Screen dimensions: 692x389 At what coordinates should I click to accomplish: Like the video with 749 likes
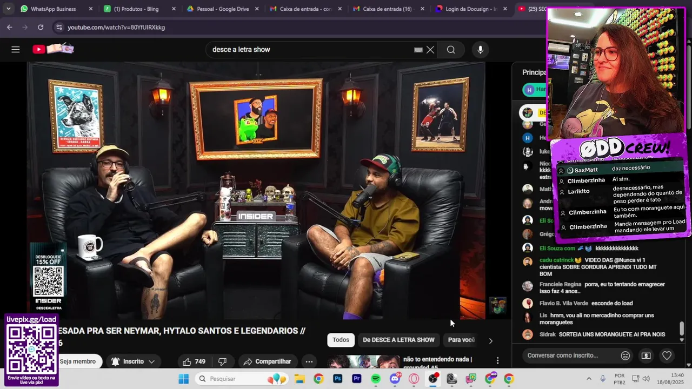pyautogui.click(x=194, y=361)
